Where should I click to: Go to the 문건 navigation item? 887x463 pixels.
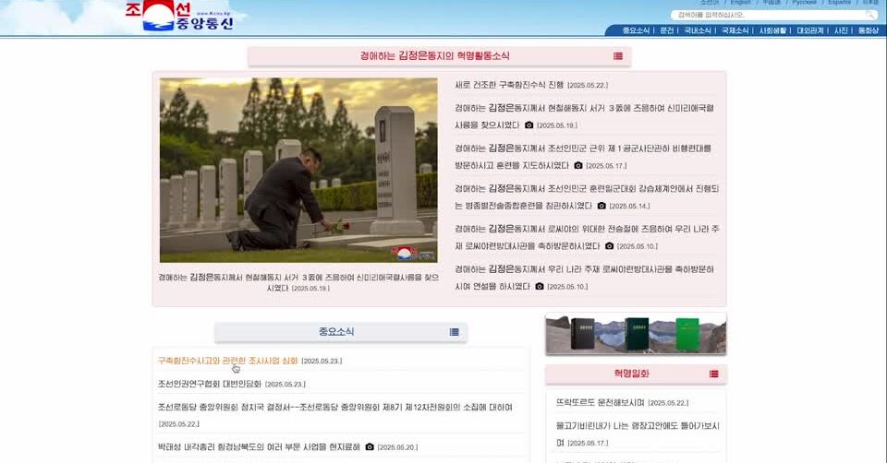pos(666,30)
